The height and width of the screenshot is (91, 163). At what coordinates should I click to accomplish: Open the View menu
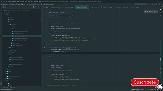click(9, 2)
